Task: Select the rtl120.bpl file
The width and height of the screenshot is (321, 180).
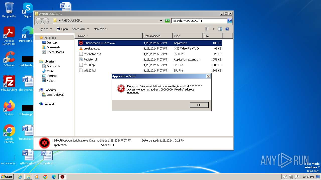Action: (150, 65)
